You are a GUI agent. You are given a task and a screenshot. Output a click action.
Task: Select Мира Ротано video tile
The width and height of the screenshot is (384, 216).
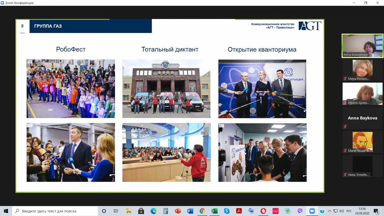pyautogui.click(x=363, y=70)
